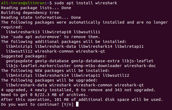
Task: Click 'libminizip1' in additional packages list
Action: tap(19, 46)
